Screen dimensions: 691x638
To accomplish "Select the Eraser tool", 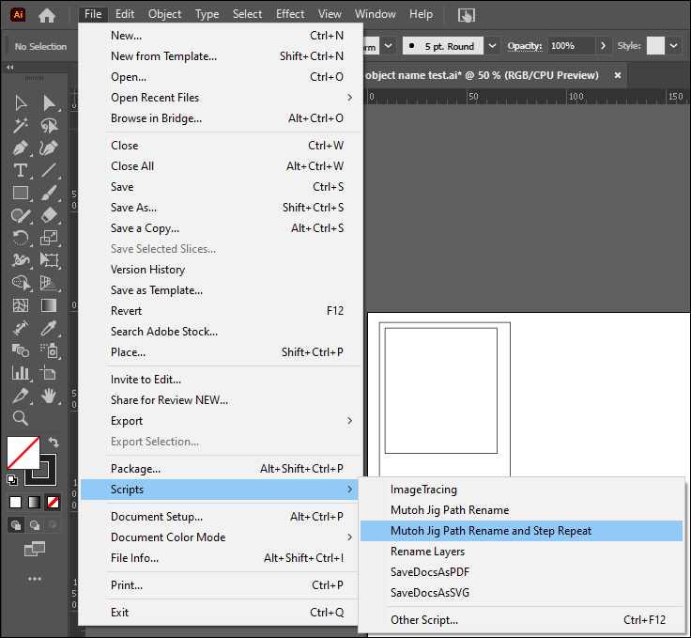I will tap(49, 215).
